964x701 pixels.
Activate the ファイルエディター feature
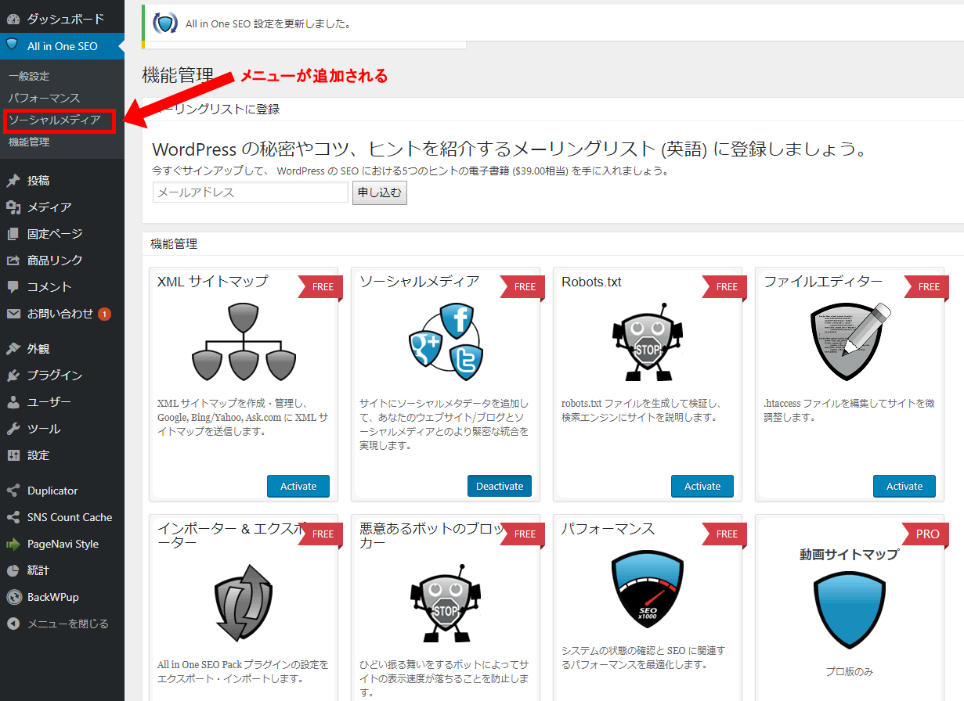tap(904, 486)
